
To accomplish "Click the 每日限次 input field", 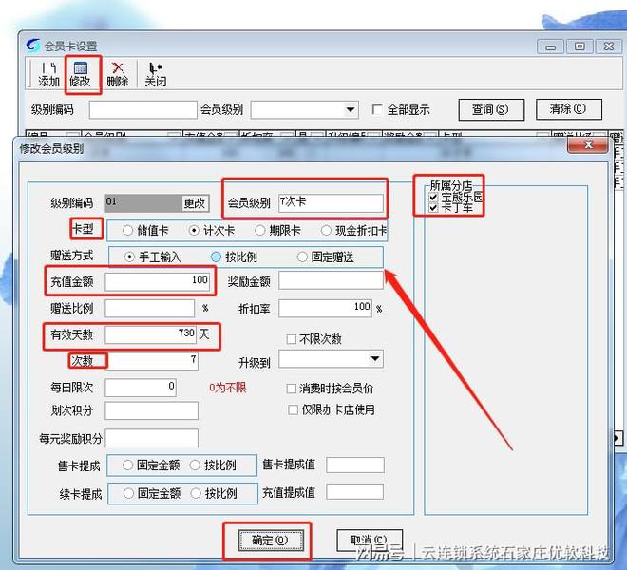I will pyautogui.click(x=141, y=388).
